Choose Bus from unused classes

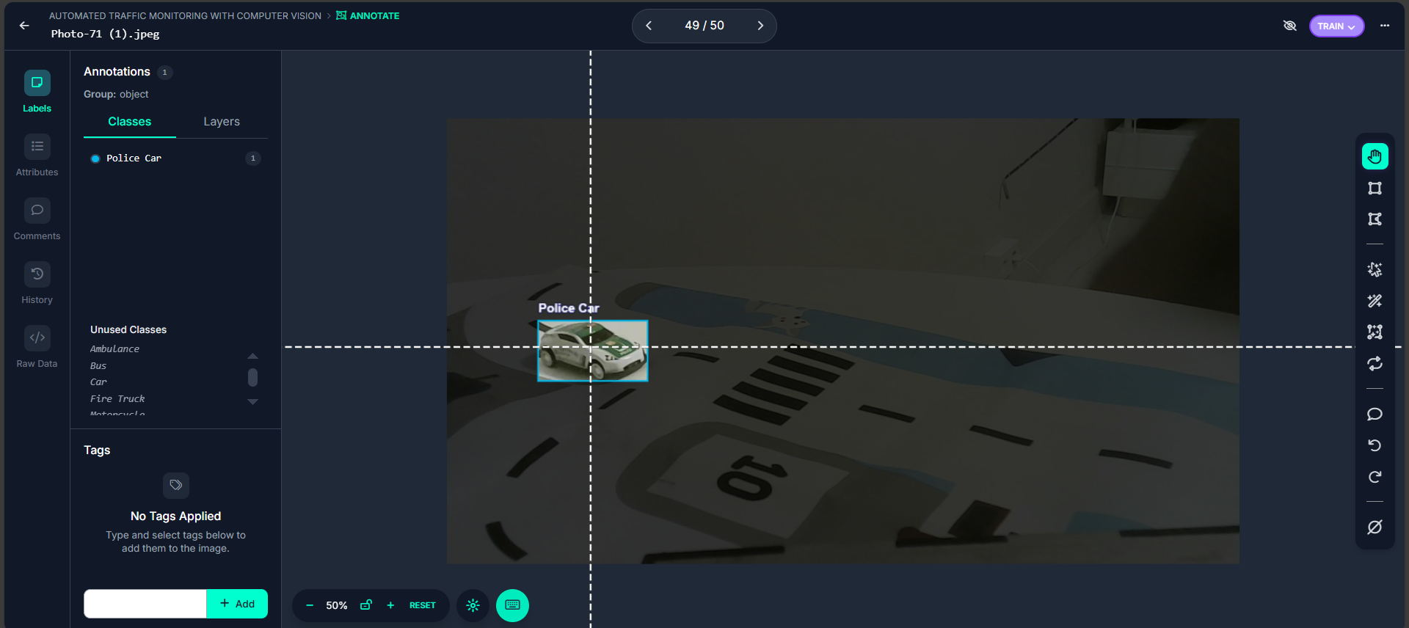point(98,366)
